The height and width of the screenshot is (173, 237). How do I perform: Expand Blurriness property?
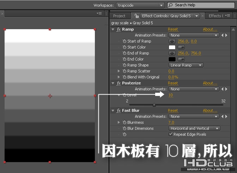(x=119, y=122)
